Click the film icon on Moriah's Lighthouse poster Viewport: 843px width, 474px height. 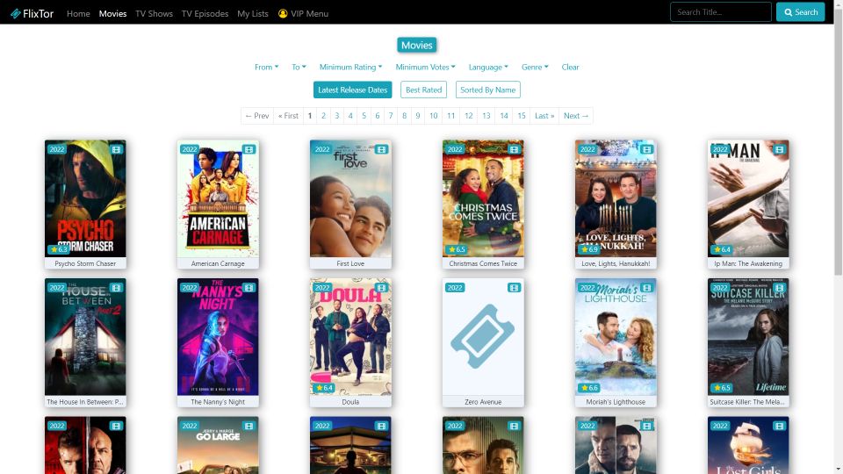646,288
